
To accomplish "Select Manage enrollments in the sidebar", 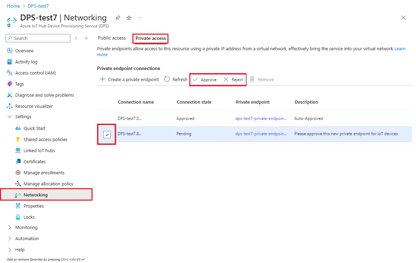I will tap(44, 172).
